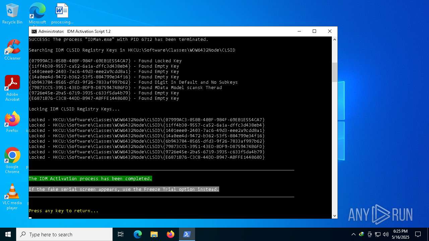Image resolution: width=429 pixels, height=241 pixels.
Task: Click the 'IDM Activation process has been completed' line
Action: point(90,179)
